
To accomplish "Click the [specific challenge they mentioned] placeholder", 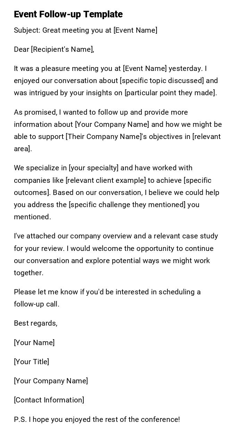I will 127,205.
